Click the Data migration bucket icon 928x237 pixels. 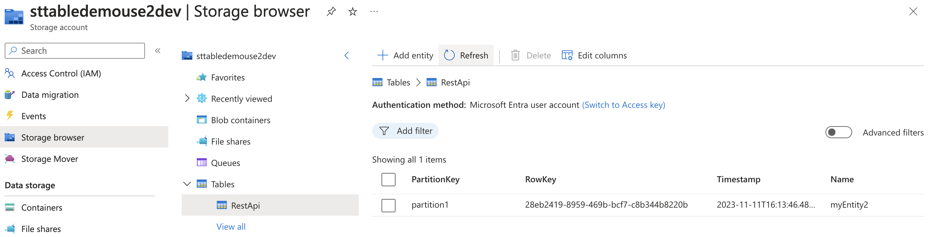coord(10,95)
